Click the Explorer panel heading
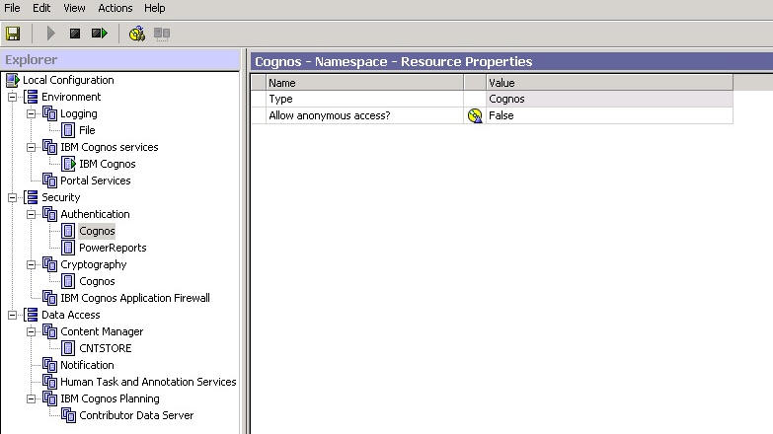This screenshot has height=434, width=773. pos(31,60)
